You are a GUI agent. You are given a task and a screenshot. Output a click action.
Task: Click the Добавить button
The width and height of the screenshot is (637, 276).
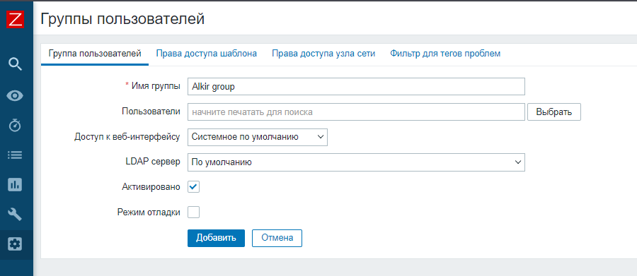(216, 238)
